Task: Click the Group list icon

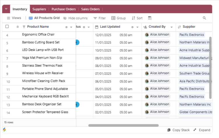Action: tap(113, 18)
